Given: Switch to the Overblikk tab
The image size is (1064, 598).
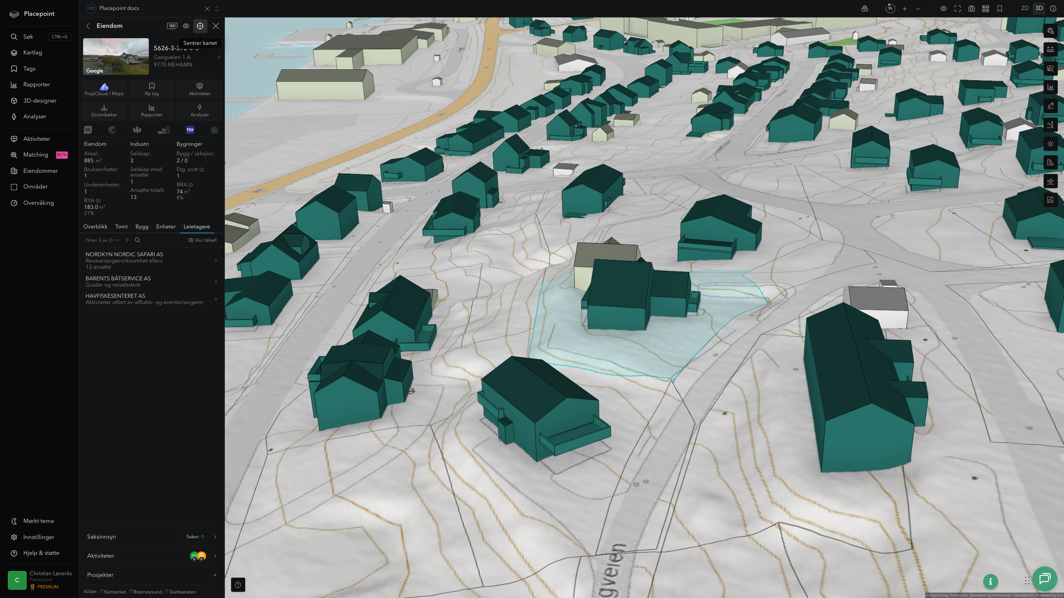Looking at the screenshot, I should point(95,227).
